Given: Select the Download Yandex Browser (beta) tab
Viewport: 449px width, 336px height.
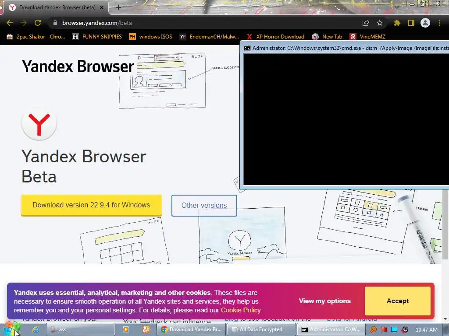Looking at the screenshot, I should pyautogui.click(x=56, y=7).
